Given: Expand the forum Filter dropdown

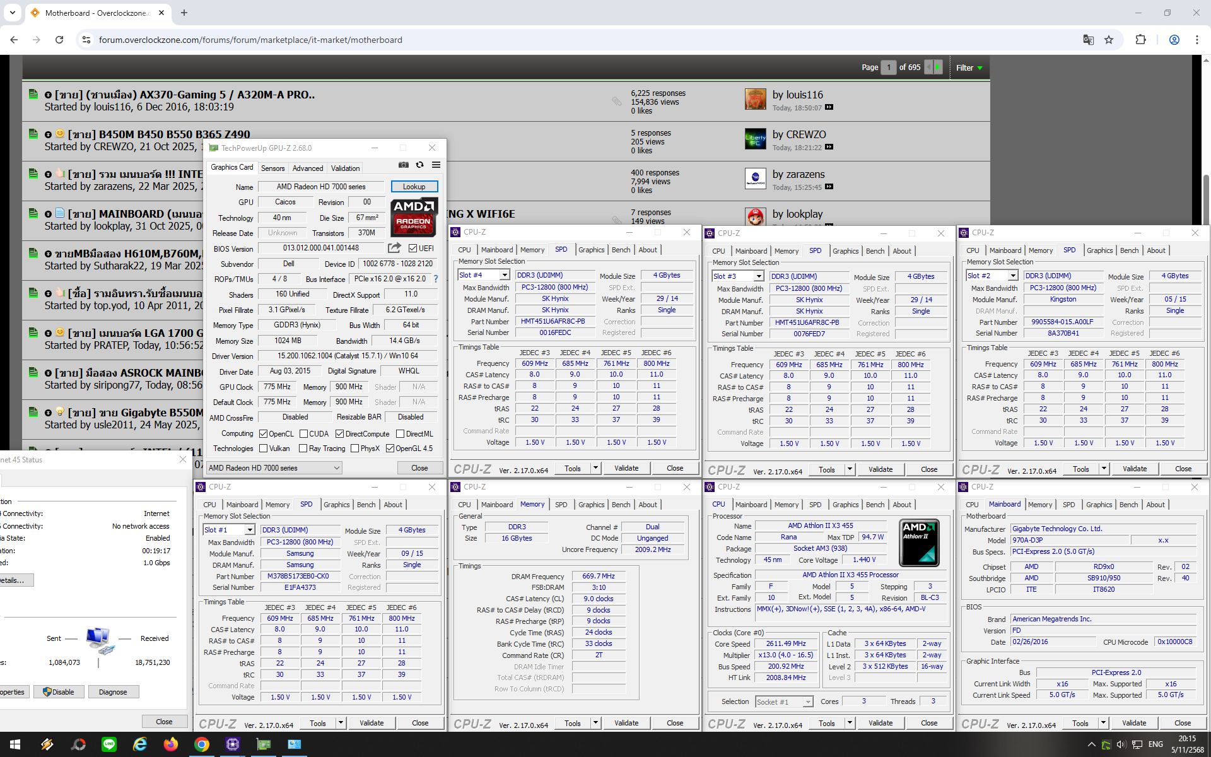Looking at the screenshot, I should point(969,67).
